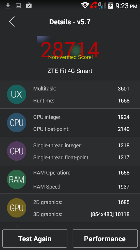This screenshot has width=140, height=250.
Task: Click the Performance button
Action: point(105,238)
